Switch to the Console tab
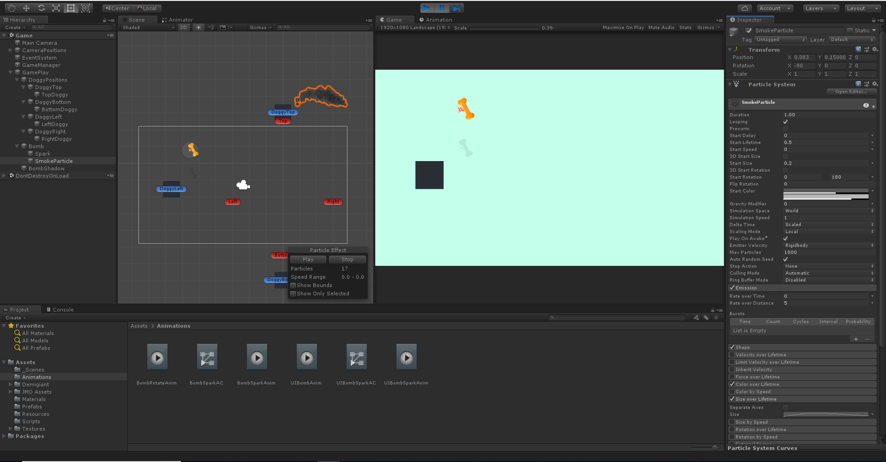 pos(60,310)
